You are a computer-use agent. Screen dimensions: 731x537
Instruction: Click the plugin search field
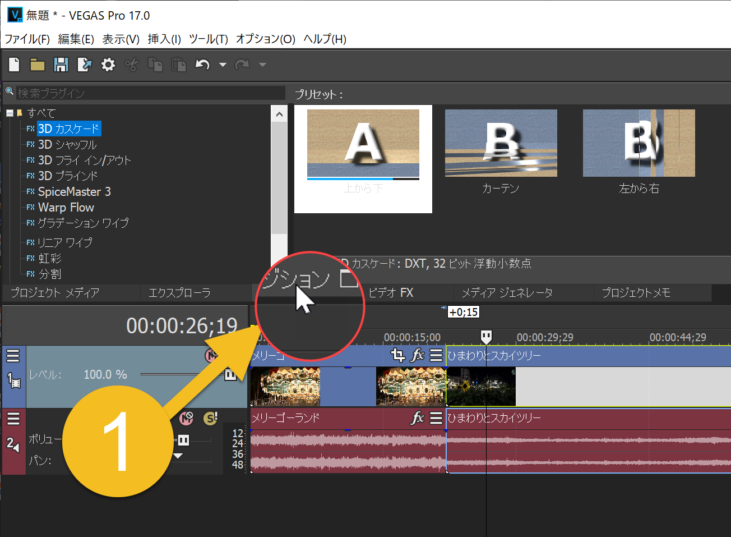pyautogui.click(x=150, y=93)
